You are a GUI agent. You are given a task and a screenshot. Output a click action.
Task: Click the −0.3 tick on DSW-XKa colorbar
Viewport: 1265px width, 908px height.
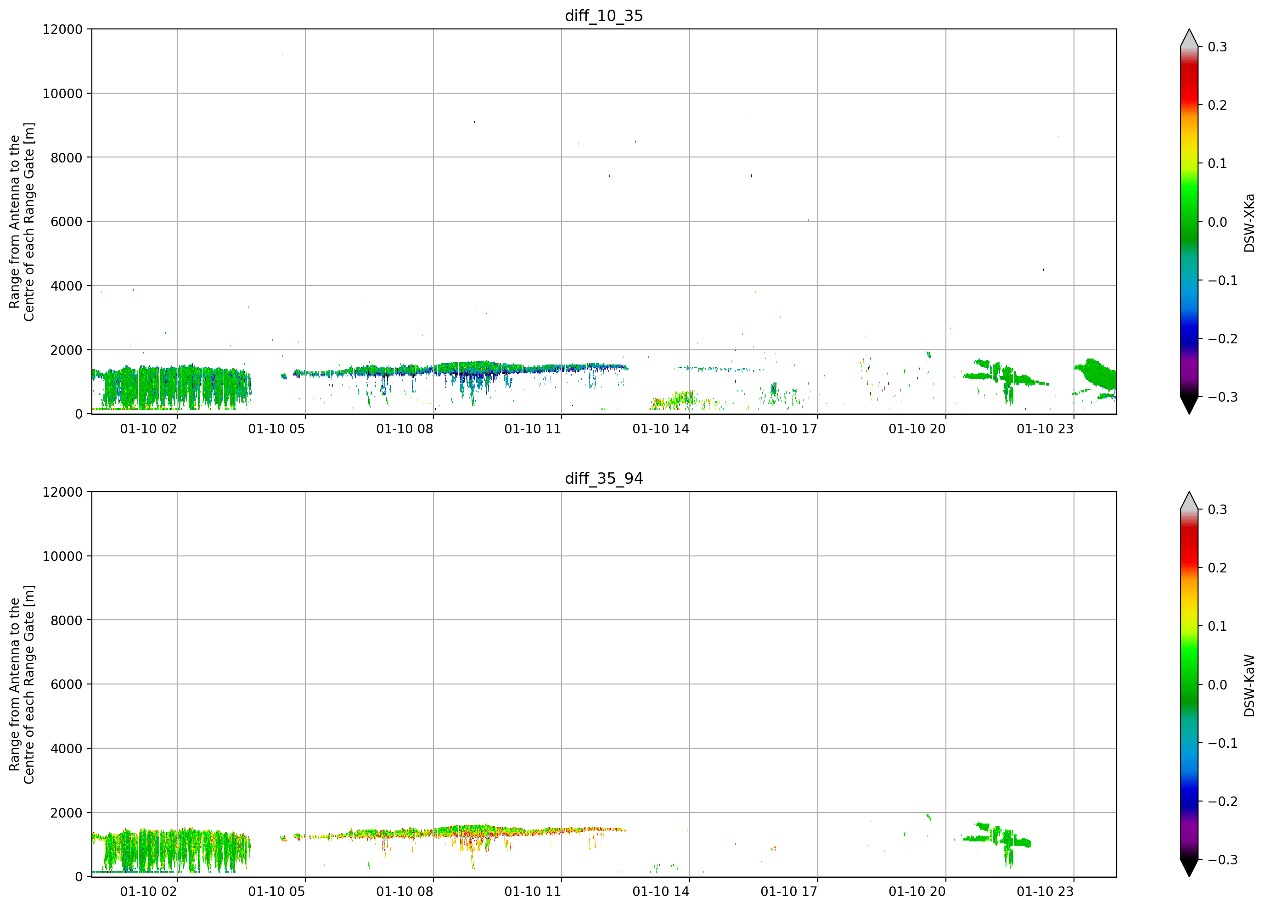coord(1223,397)
